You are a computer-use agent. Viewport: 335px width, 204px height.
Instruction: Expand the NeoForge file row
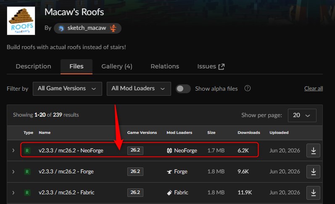click(13, 150)
